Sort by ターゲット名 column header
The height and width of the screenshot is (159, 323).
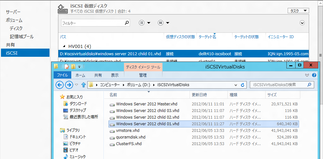[x=207, y=37]
